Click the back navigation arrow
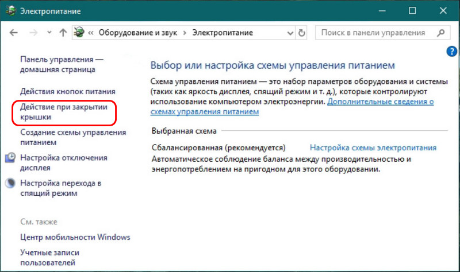 (x=14, y=33)
